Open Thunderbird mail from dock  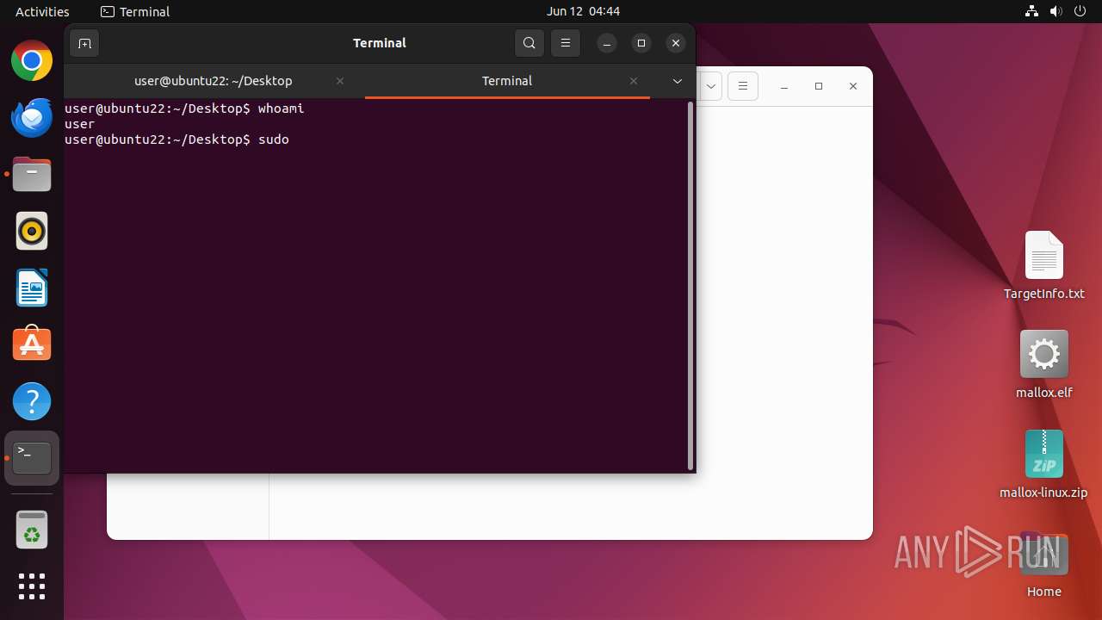coord(32,118)
